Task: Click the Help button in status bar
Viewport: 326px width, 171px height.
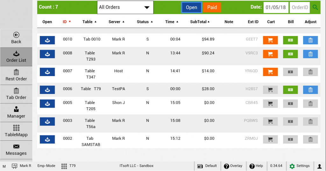Action: tap(256, 166)
